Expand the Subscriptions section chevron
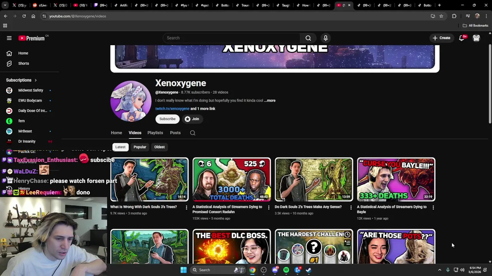This screenshot has height=276, width=492. pyautogui.click(x=36, y=80)
